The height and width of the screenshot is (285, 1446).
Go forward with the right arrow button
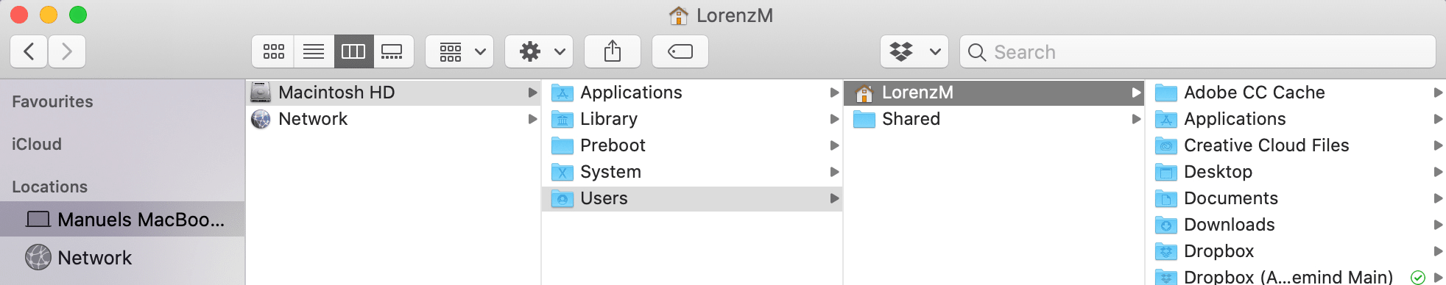pyautogui.click(x=67, y=51)
